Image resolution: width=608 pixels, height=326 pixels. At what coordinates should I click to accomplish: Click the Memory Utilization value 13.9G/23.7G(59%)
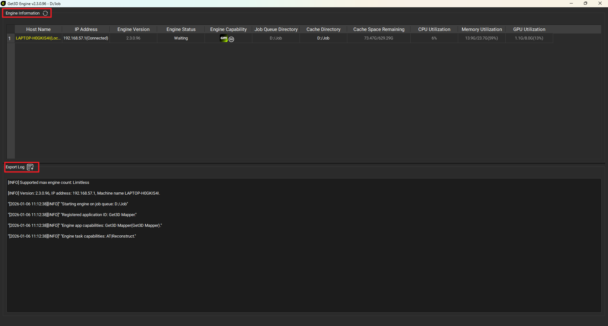pyautogui.click(x=481, y=38)
